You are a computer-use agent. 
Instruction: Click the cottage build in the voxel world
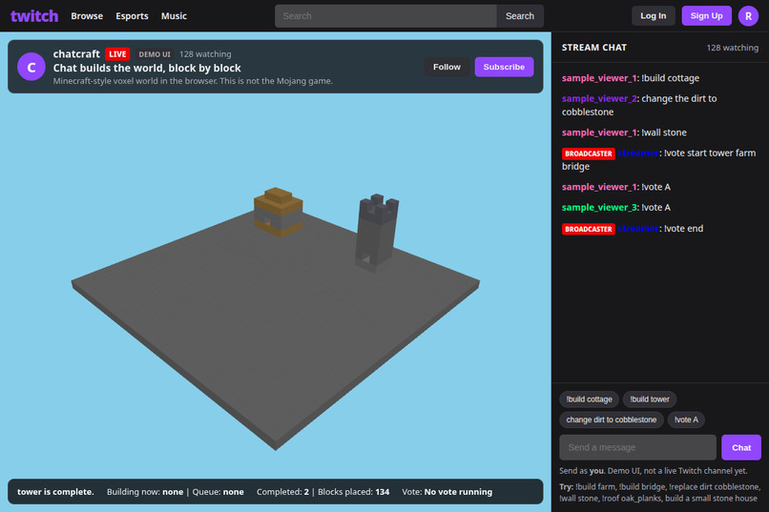[x=278, y=212]
